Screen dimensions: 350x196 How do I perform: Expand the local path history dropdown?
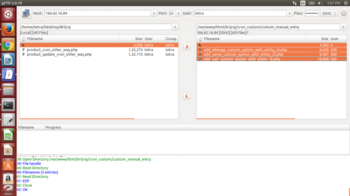(175, 27)
